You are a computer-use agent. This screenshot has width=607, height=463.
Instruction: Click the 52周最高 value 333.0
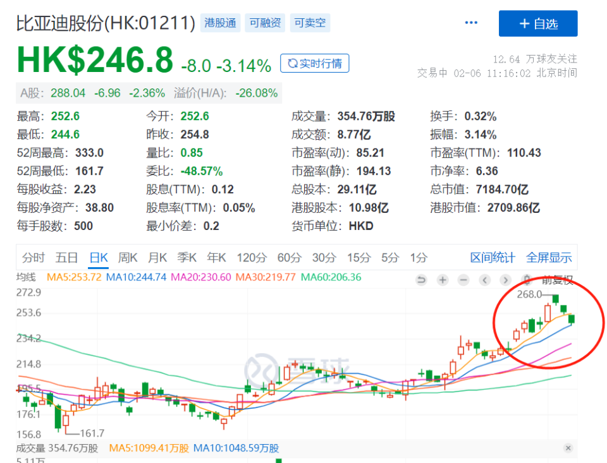coord(89,153)
